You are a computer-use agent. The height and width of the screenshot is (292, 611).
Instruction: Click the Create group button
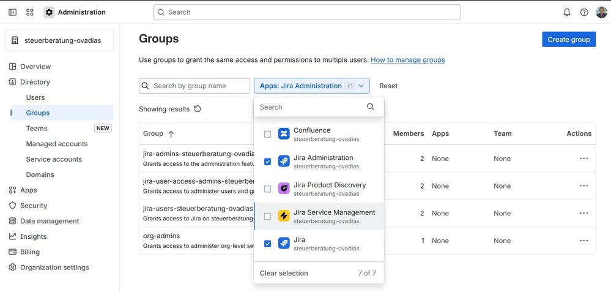coord(568,40)
